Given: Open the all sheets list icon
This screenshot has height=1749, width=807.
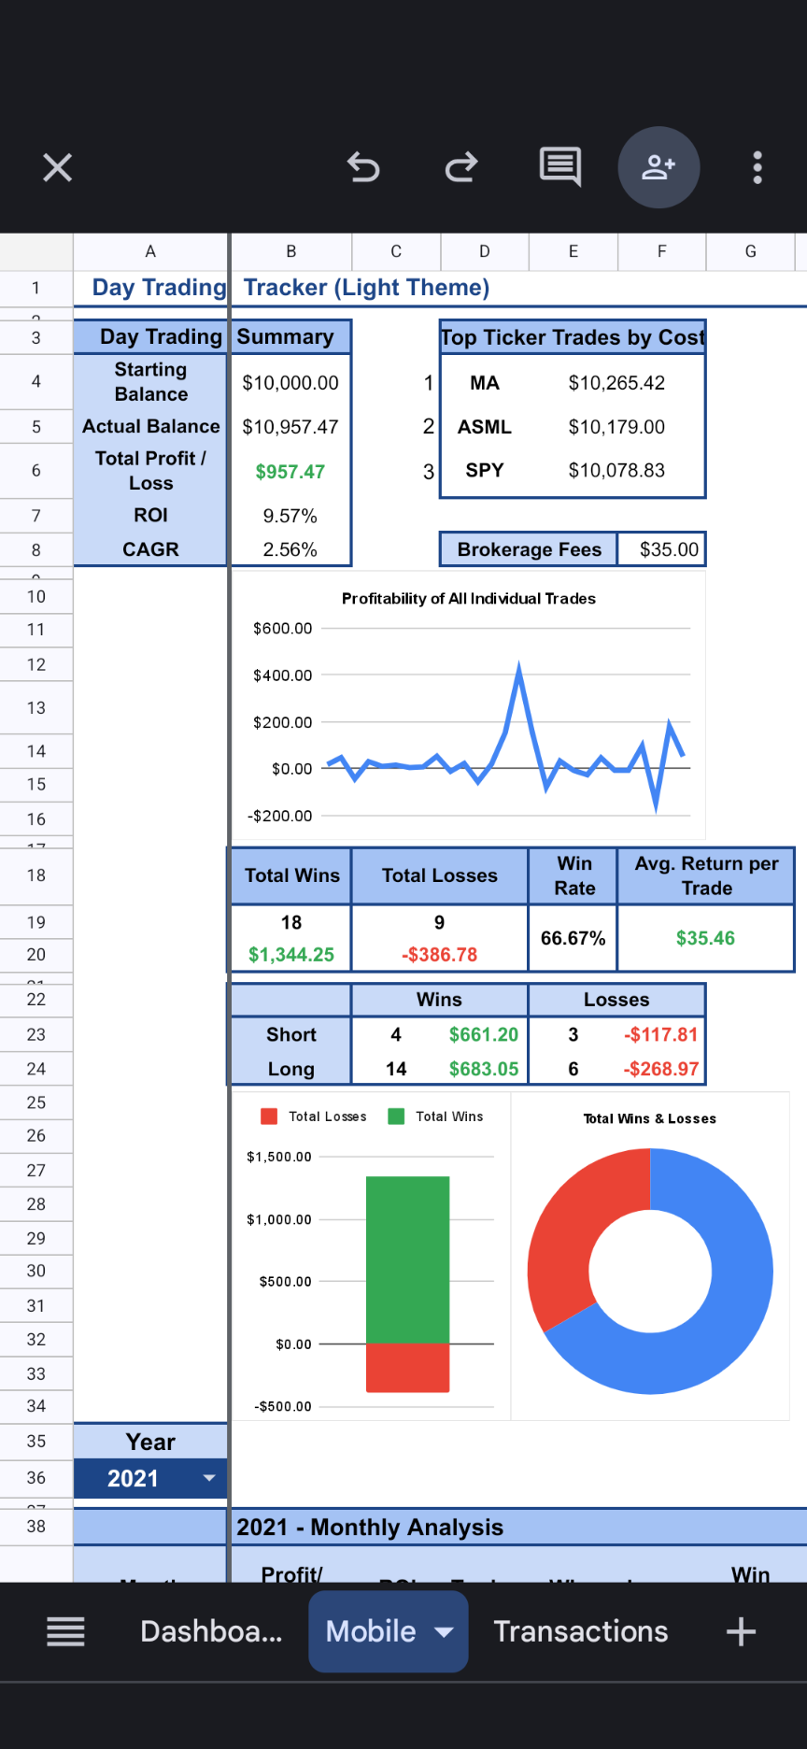Looking at the screenshot, I should pos(65,1631).
